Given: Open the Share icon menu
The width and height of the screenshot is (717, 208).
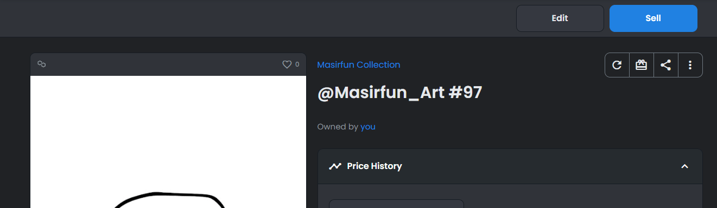Looking at the screenshot, I should pyautogui.click(x=666, y=65).
